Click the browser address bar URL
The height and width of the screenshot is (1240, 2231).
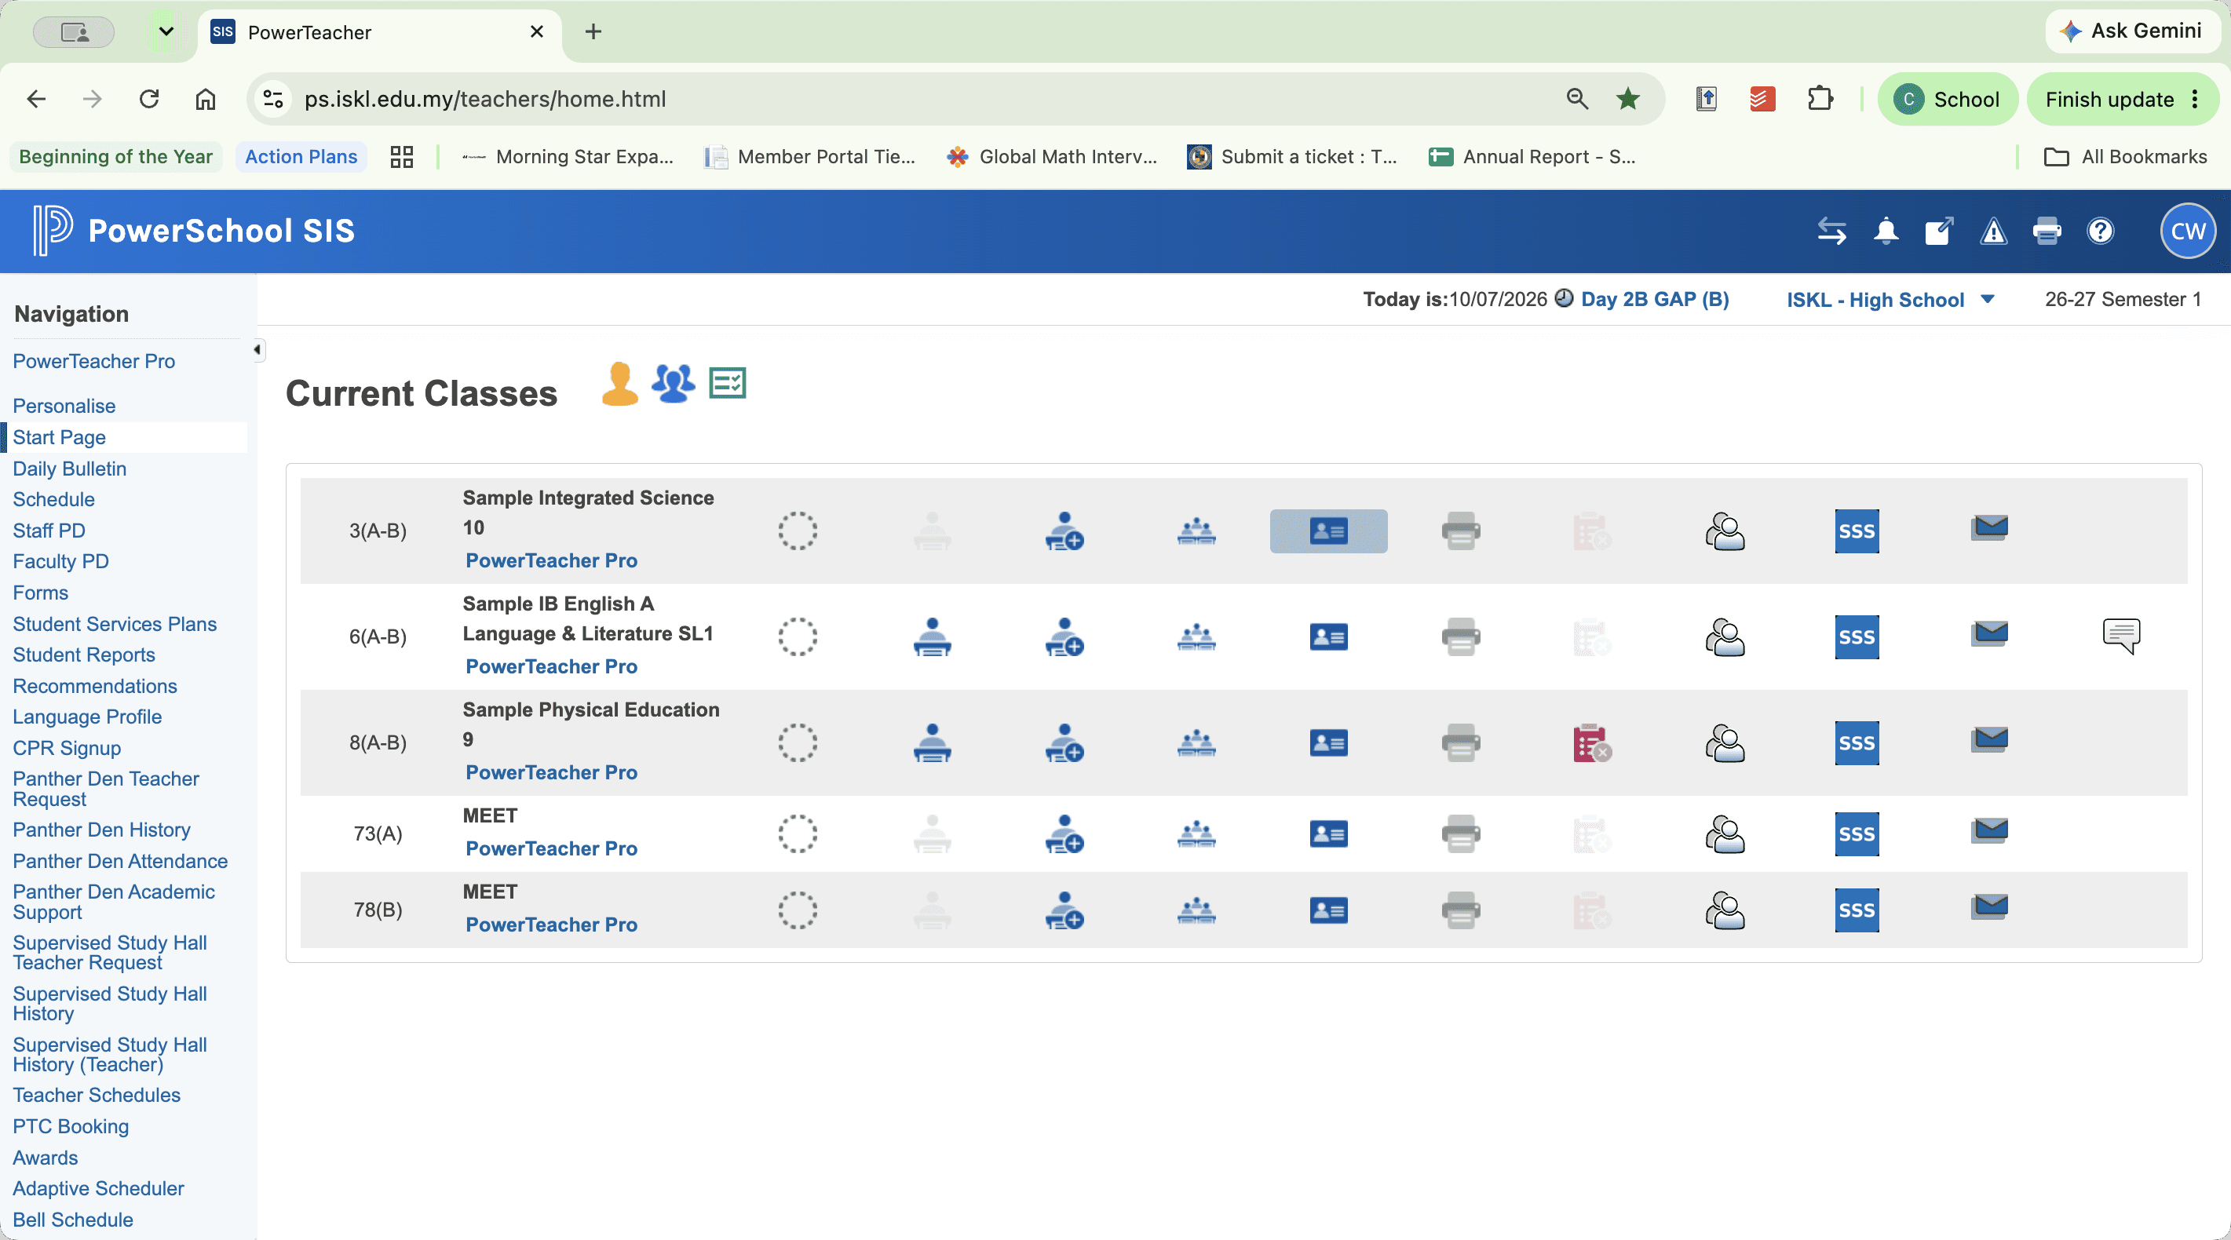click(485, 100)
